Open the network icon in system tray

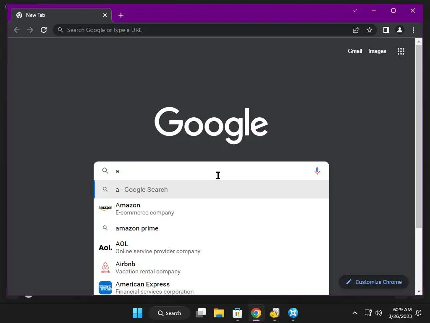click(x=368, y=313)
